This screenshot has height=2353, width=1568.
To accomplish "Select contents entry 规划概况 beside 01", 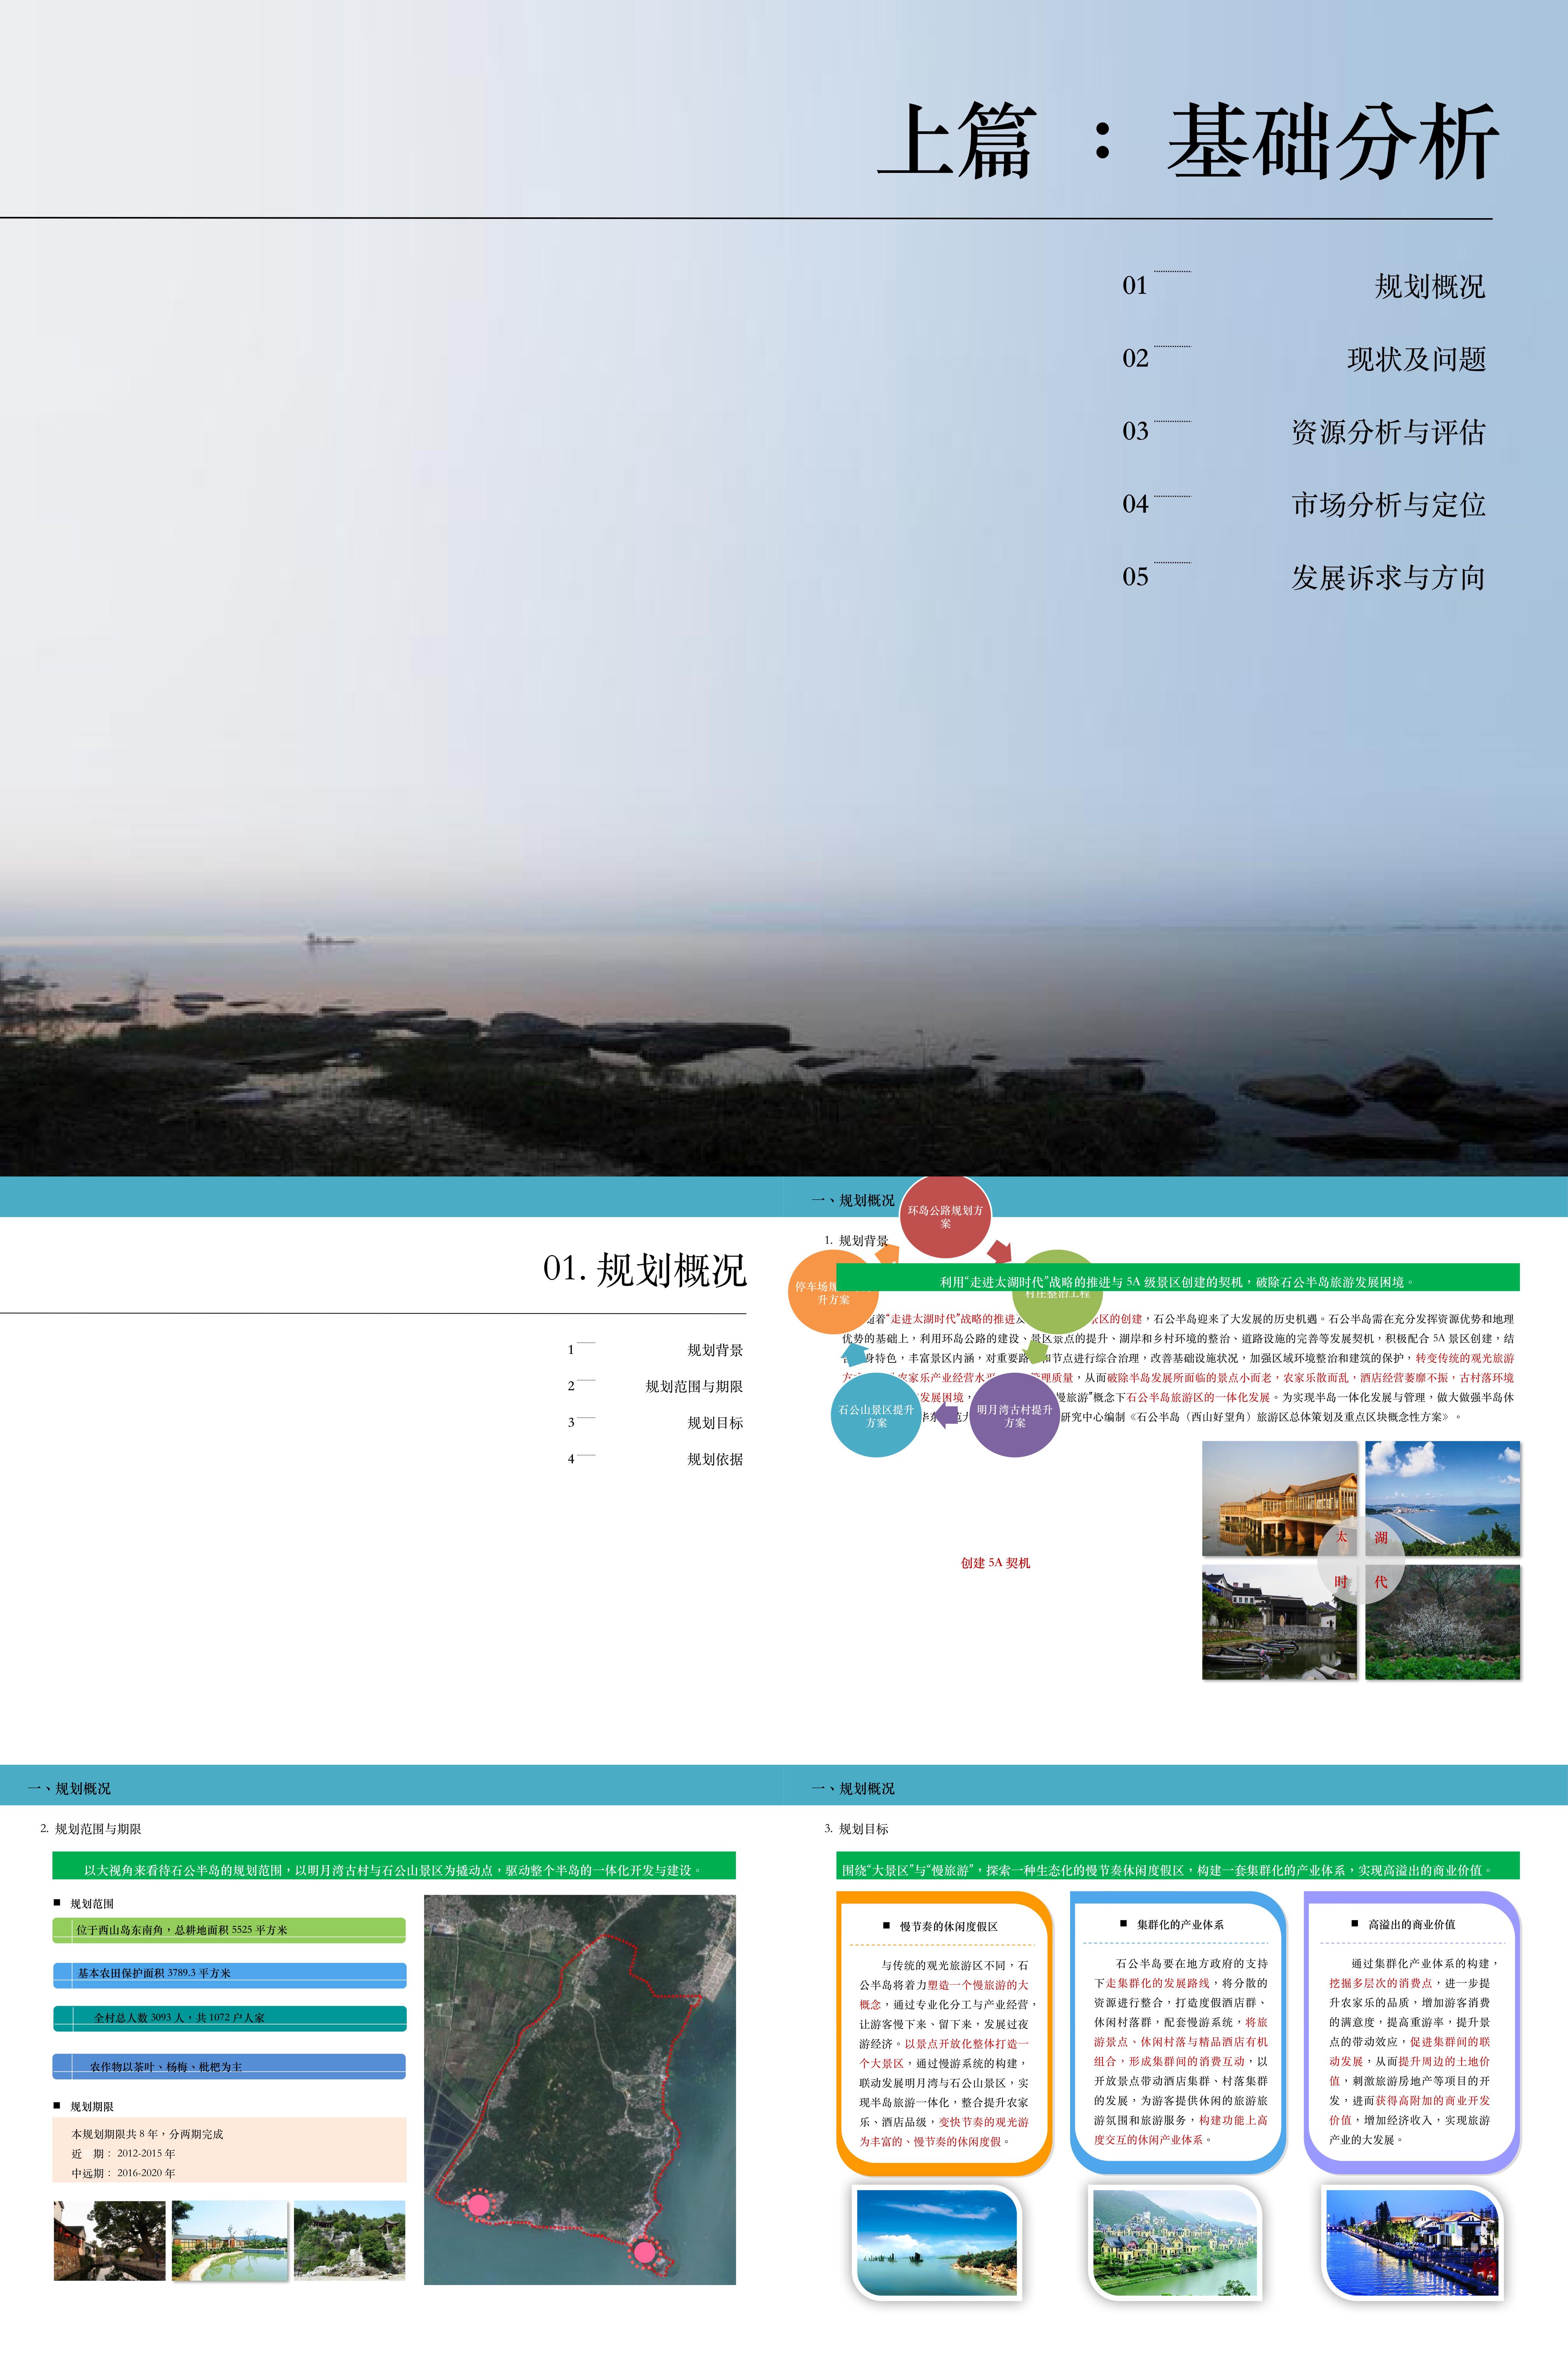I will pyautogui.click(x=1429, y=286).
